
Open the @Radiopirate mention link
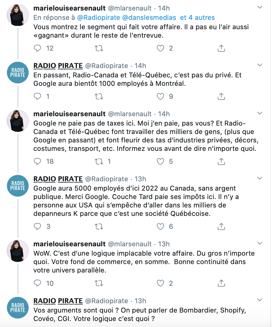click(x=99, y=17)
